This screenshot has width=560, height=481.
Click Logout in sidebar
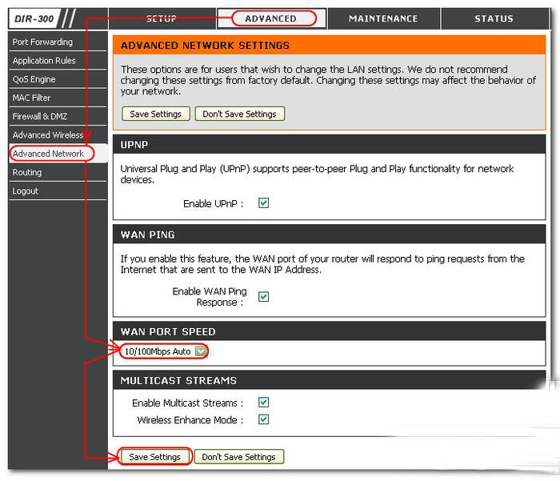pyautogui.click(x=26, y=191)
